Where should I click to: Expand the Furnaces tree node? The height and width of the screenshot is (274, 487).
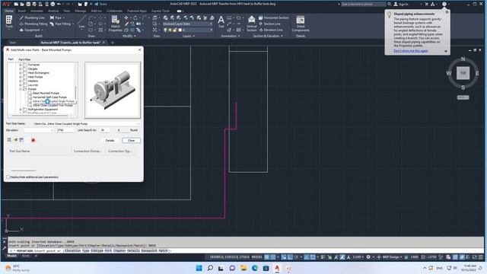(21, 65)
